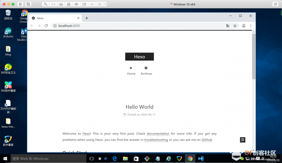Open the Home menu item

pyautogui.click(x=131, y=71)
